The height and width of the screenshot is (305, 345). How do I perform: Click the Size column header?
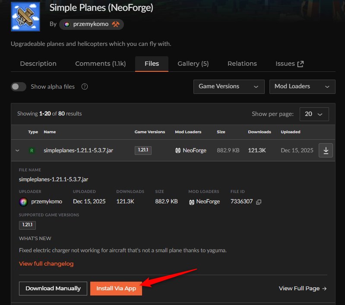click(x=221, y=132)
